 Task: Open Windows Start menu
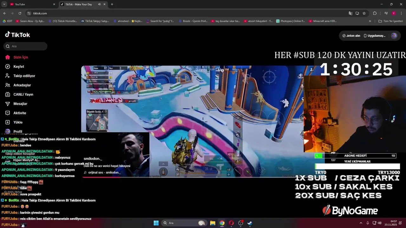click(156, 223)
